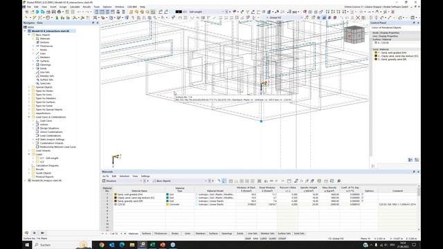Switch to the Solid Sets table tab

[x=299, y=234]
